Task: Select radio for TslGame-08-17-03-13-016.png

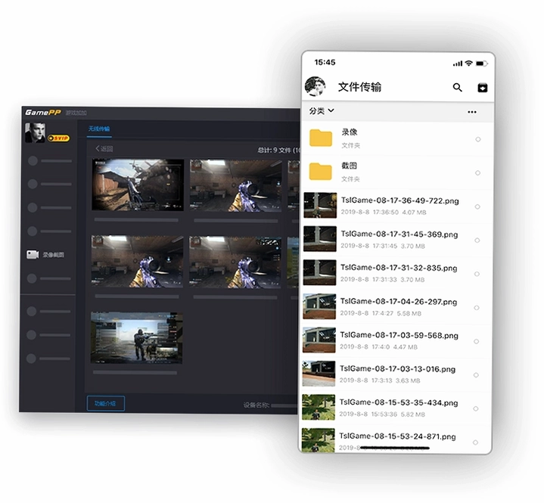Action: point(476,375)
